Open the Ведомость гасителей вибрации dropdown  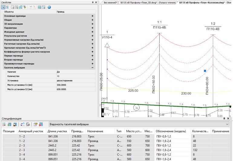point(227,124)
